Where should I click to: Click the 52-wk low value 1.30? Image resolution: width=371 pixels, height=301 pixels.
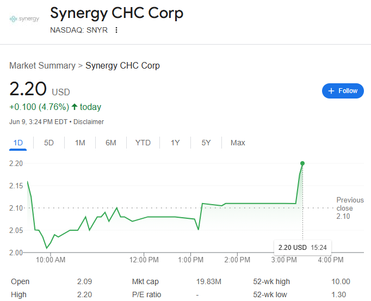338,294
